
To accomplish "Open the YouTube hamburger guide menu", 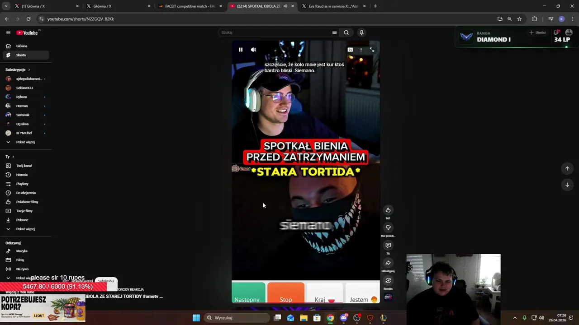I will pyautogui.click(x=8, y=32).
